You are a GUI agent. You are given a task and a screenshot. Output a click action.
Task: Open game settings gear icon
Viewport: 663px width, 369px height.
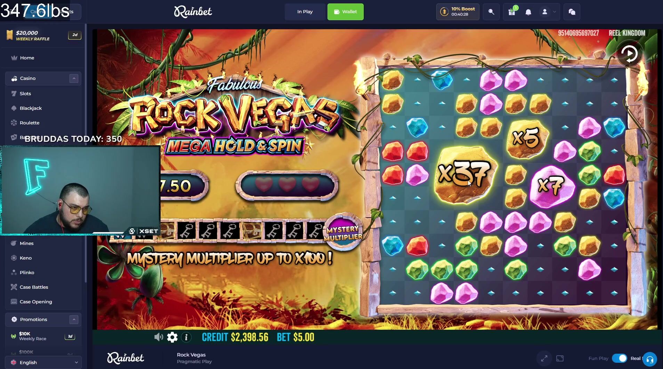[x=172, y=337]
